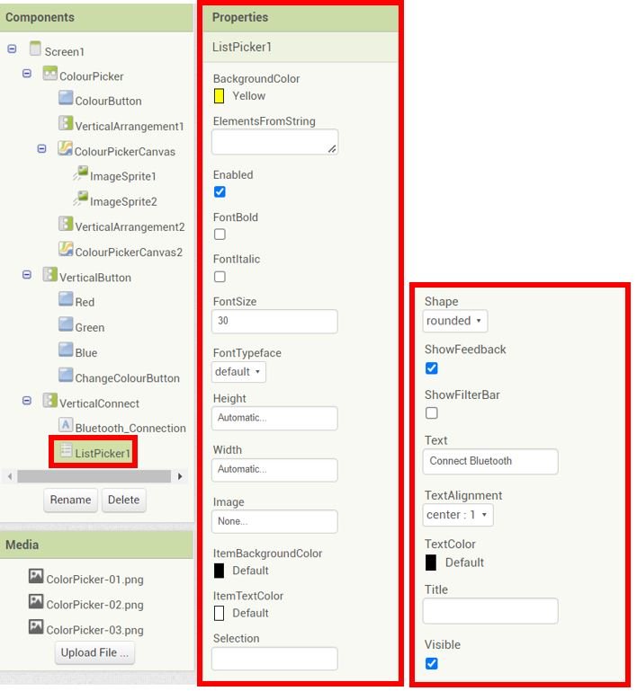This screenshot has height=691, width=637.
Task: Select ColorPicker-02.png file name
Action: [94, 605]
